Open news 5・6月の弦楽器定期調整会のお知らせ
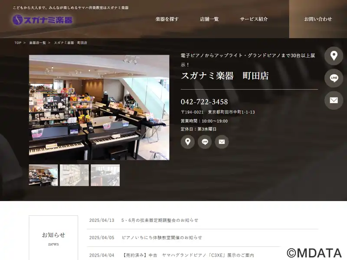 (160, 220)
